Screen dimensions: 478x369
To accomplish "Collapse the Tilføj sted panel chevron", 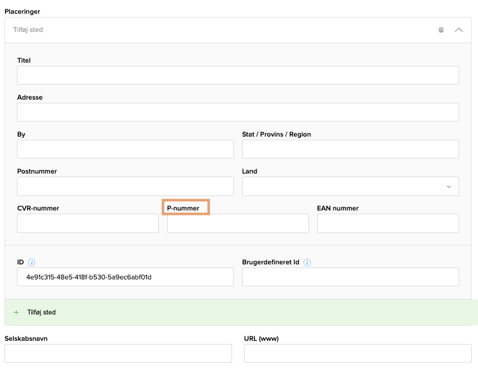I will (459, 29).
